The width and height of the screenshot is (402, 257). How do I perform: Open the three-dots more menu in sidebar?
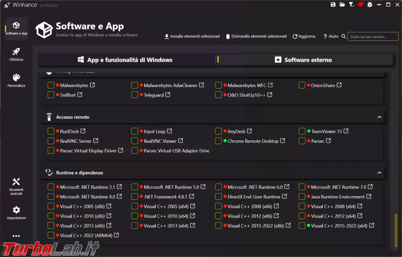pyautogui.click(x=16, y=236)
